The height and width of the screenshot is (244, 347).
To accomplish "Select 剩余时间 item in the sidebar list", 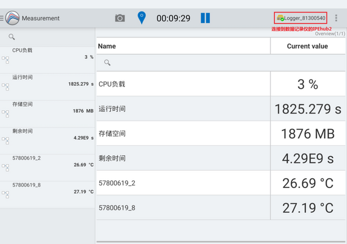I will tap(47, 141).
